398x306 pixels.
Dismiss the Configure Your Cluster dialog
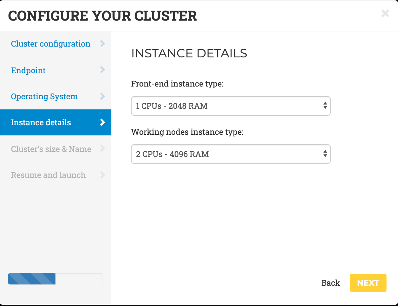[385, 13]
